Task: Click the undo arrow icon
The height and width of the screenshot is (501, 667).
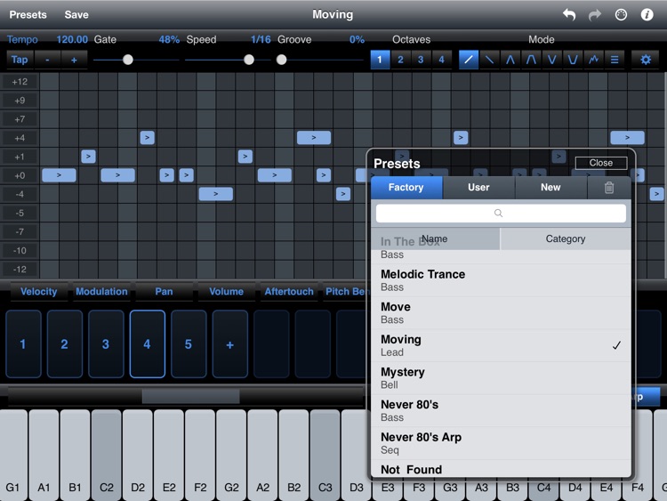Action: (x=569, y=14)
